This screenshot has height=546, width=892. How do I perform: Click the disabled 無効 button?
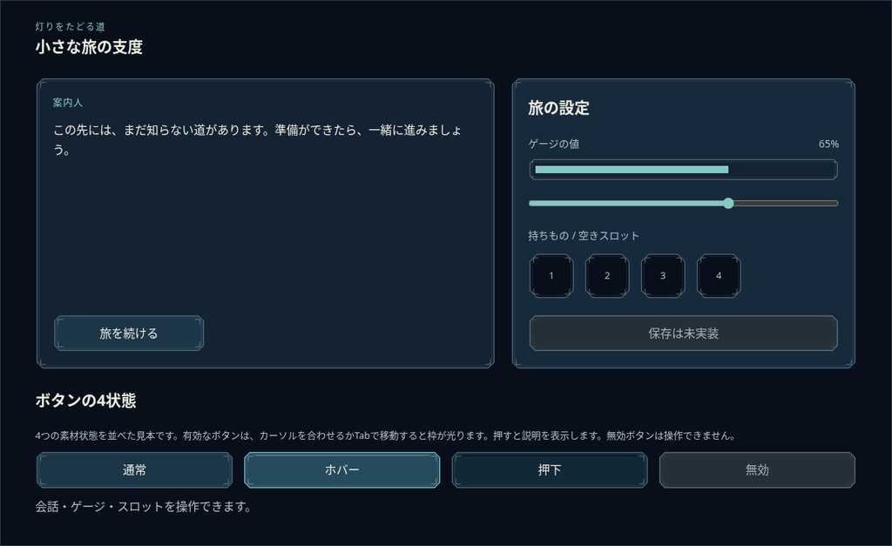pos(757,469)
